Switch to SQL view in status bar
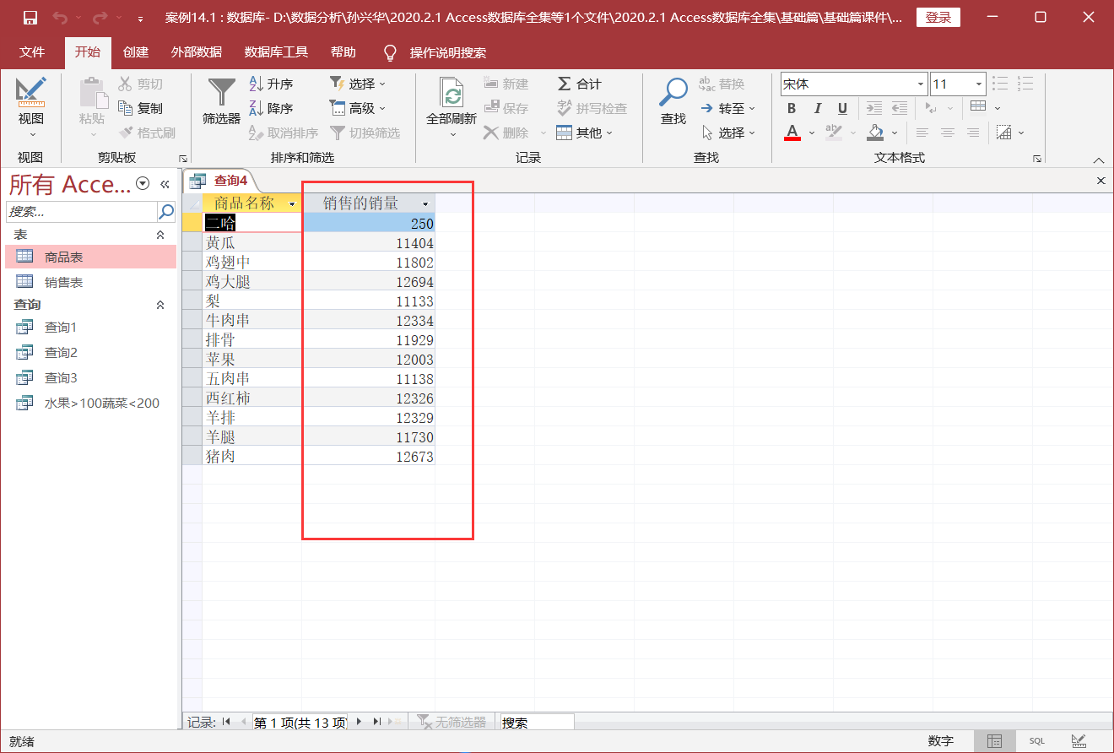This screenshot has width=1114, height=753. point(1036,741)
